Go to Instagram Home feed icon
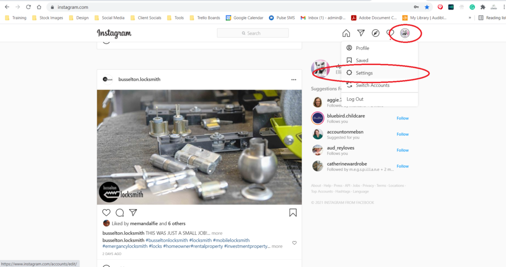 [346, 33]
